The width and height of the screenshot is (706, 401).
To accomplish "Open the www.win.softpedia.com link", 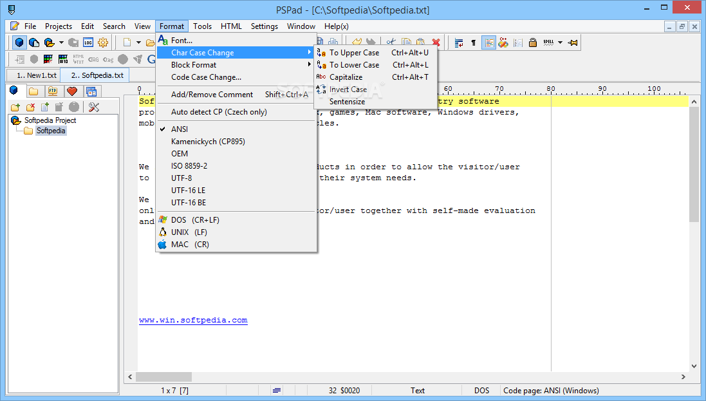I will coord(193,320).
